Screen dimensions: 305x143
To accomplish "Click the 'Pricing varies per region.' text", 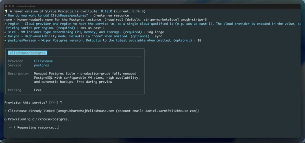I will click(30, 28).
